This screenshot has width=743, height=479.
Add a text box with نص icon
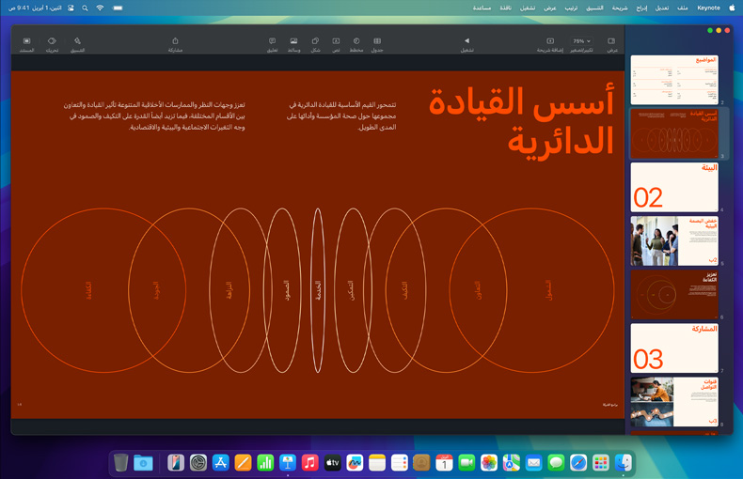click(x=336, y=43)
